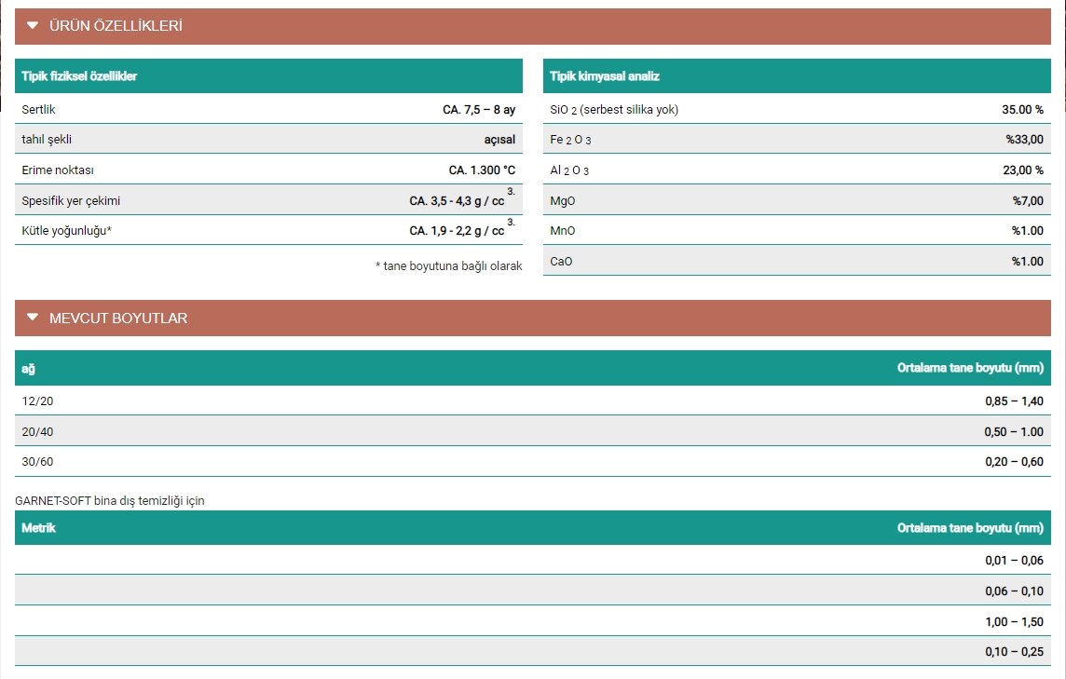Click the Metrik column header

[x=38, y=528]
